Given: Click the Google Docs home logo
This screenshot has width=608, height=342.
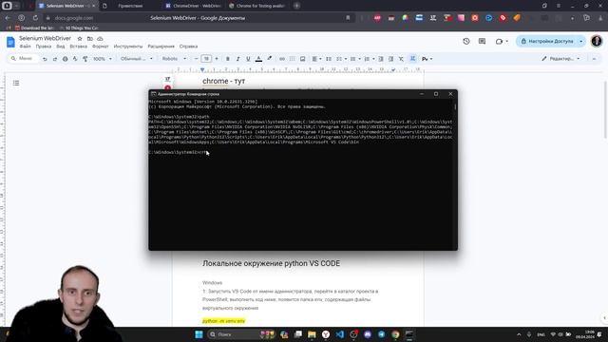Looking at the screenshot, I should click(x=10, y=42).
